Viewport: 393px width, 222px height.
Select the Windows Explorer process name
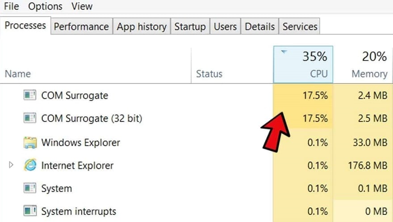pyautogui.click(x=81, y=142)
